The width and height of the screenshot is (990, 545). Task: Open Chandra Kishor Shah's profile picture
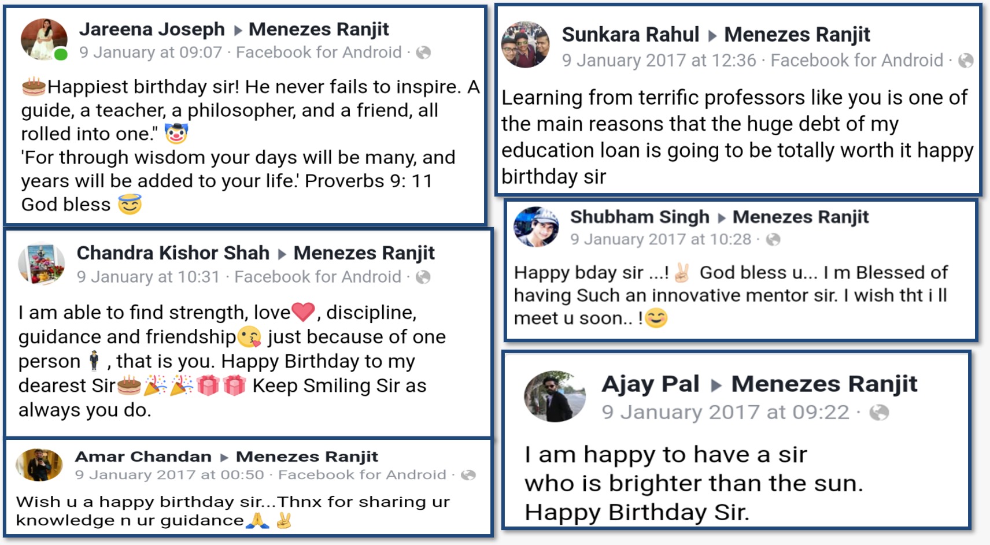click(x=41, y=264)
